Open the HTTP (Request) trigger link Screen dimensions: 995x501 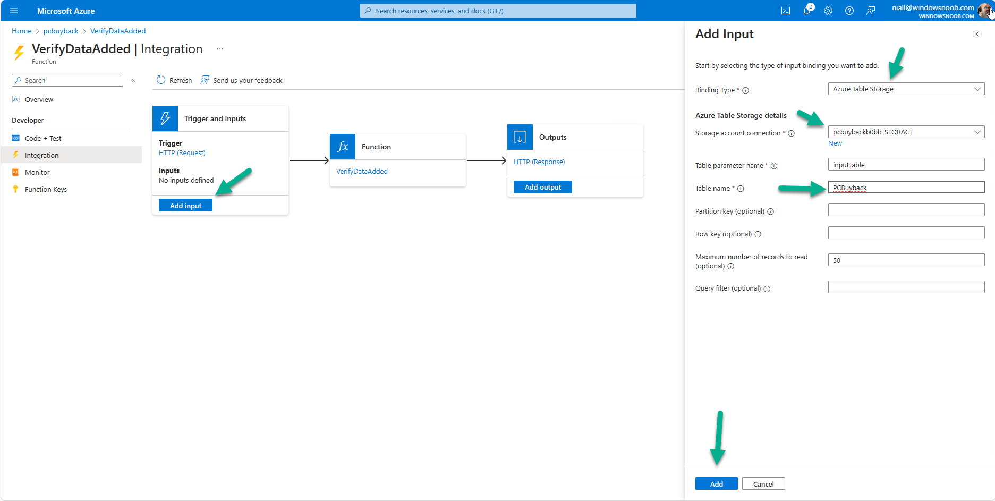coord(182,152)
